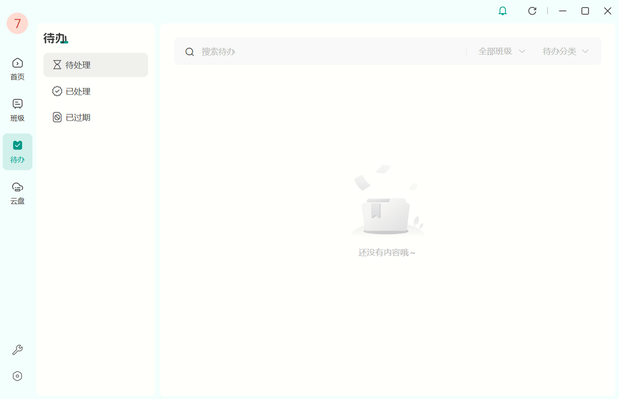Click the green notification bell
Viewport: 619px width, 399px height.
[503, 11]
